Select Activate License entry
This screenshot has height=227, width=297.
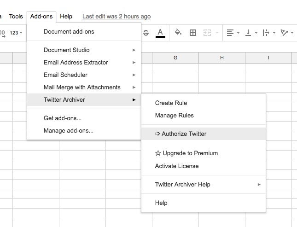coord(204,166)
